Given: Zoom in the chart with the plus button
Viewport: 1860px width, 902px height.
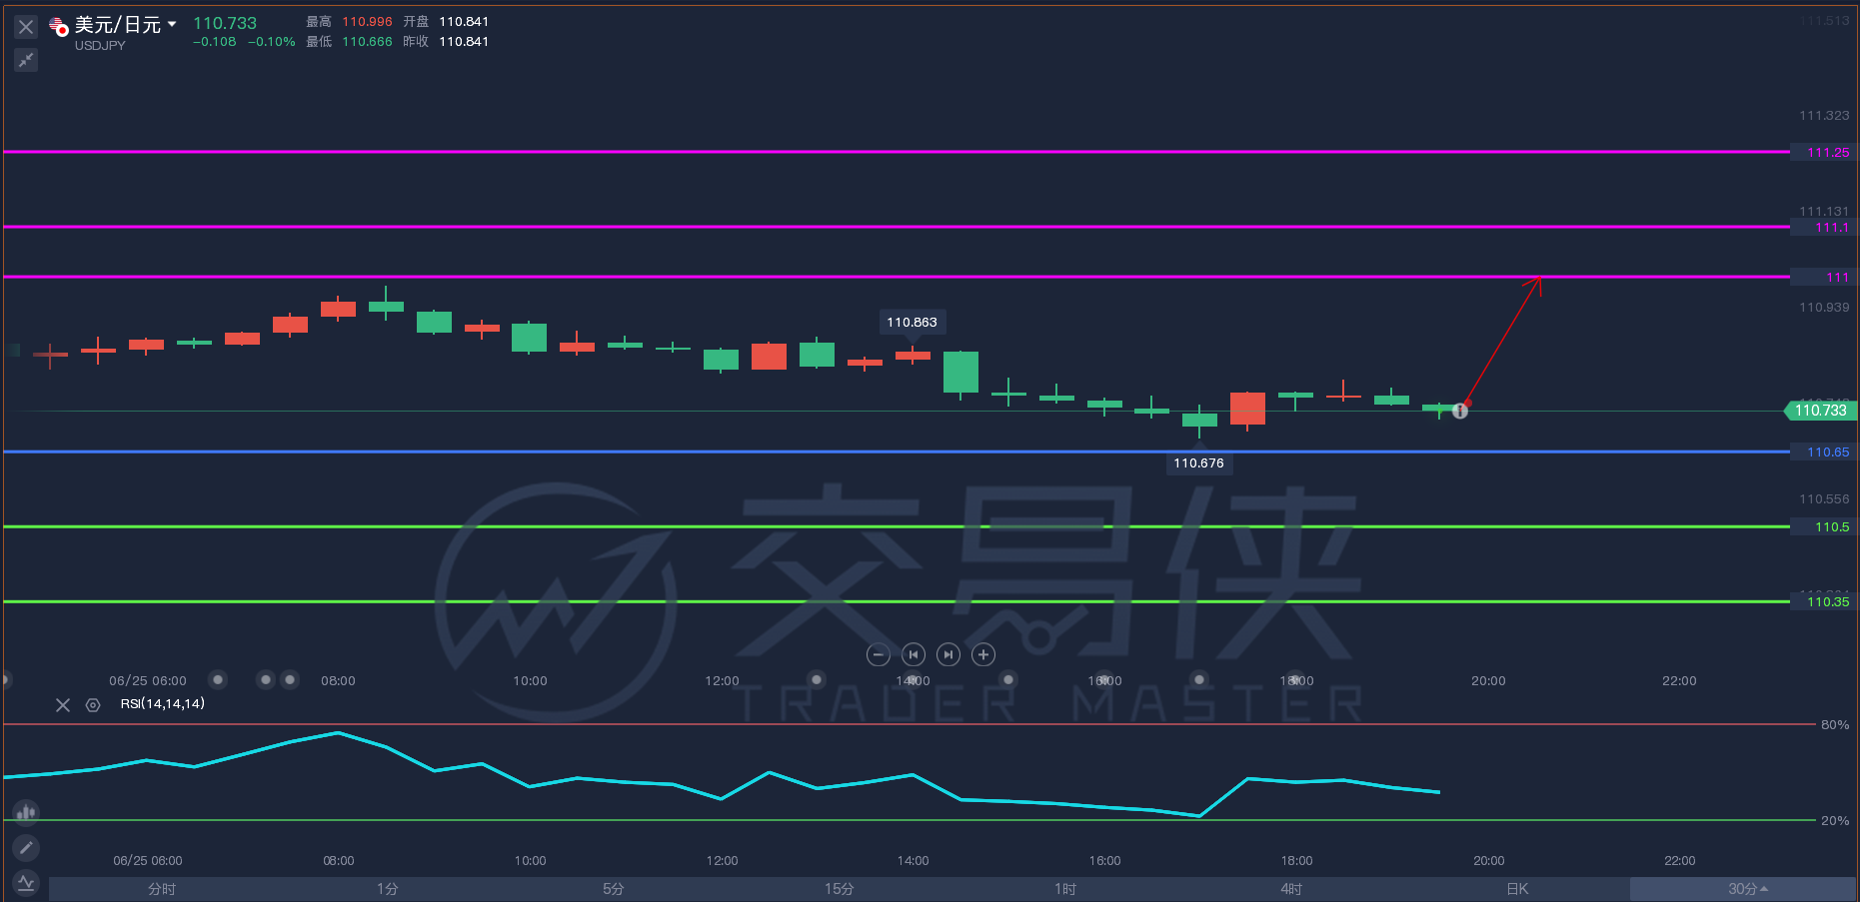Looking at the screenshot, I should (x=983, y=655).
